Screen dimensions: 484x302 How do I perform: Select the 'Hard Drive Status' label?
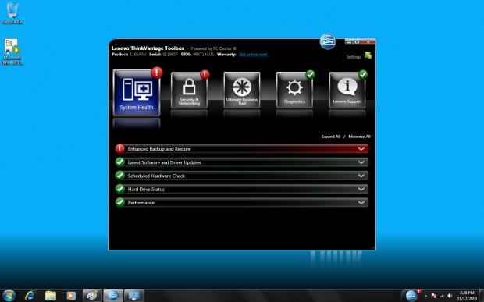[x=146, y=190]
